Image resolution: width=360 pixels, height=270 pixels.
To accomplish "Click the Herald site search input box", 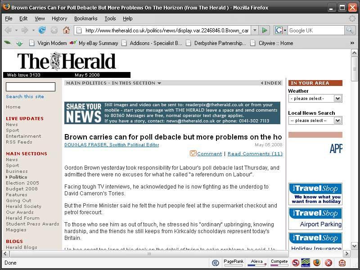I will tap(31, 87).
